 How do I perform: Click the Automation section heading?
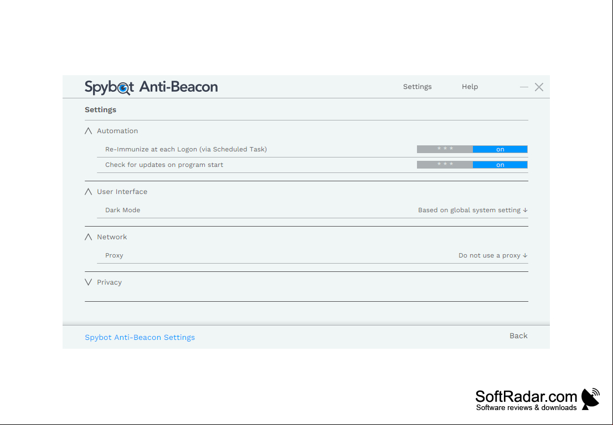(117, 131)
